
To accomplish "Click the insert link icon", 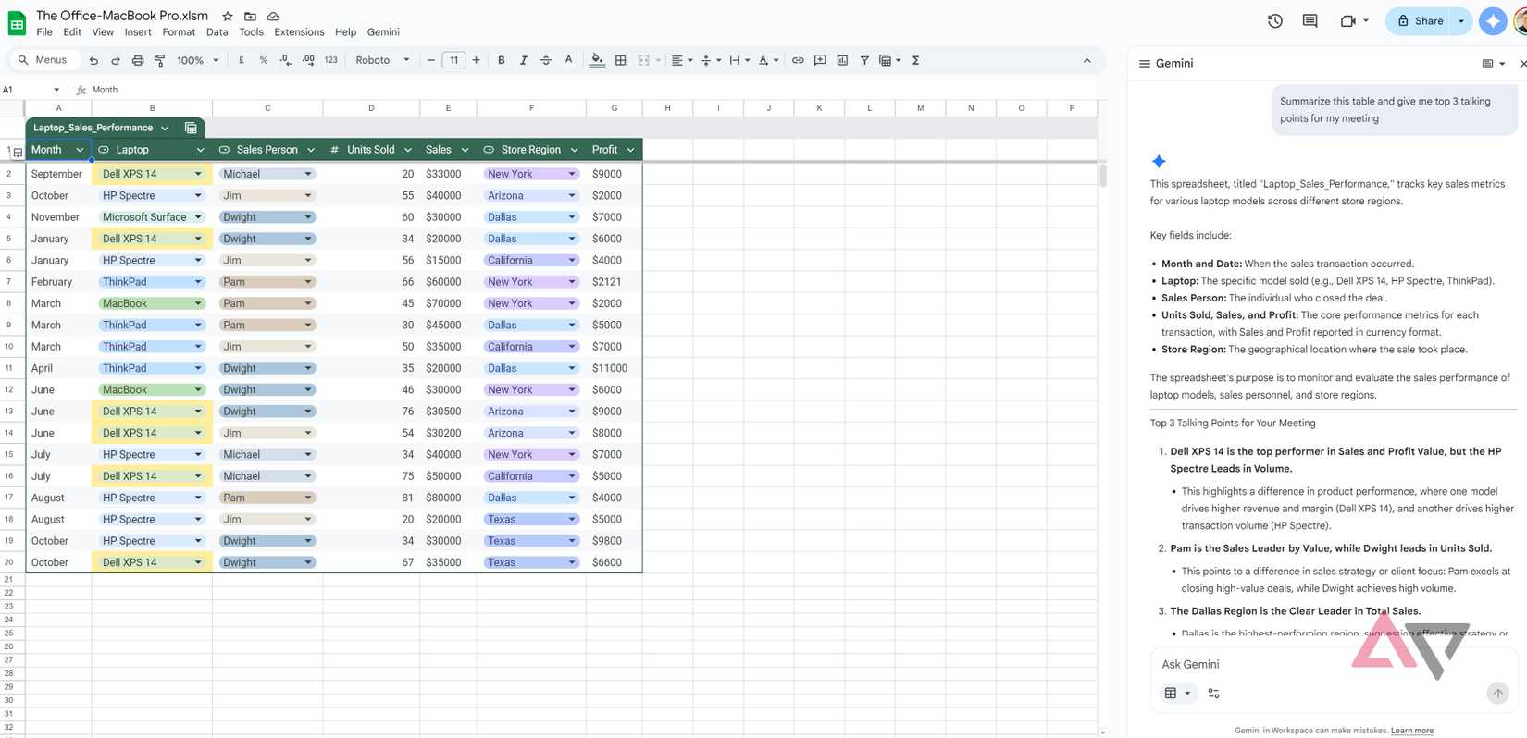I will point(798,60).
